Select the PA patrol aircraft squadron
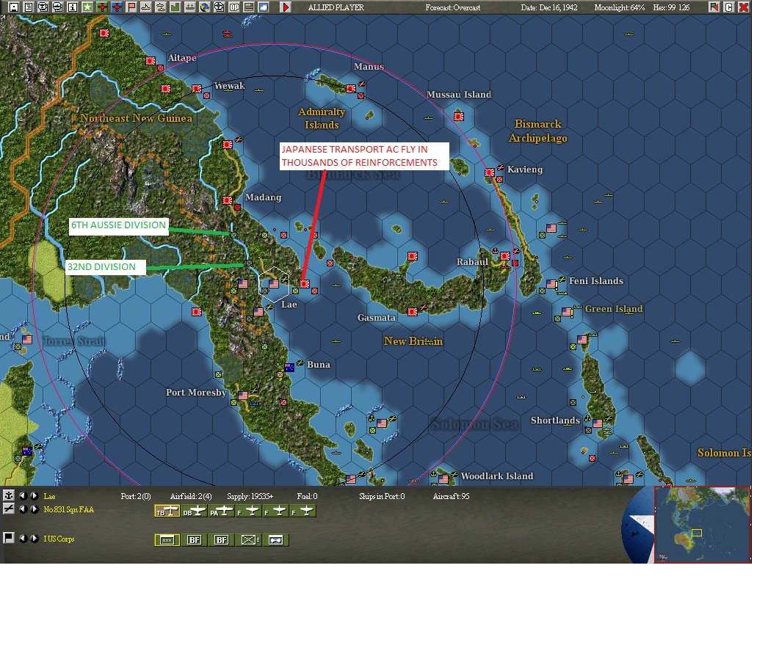 (222, 511)
